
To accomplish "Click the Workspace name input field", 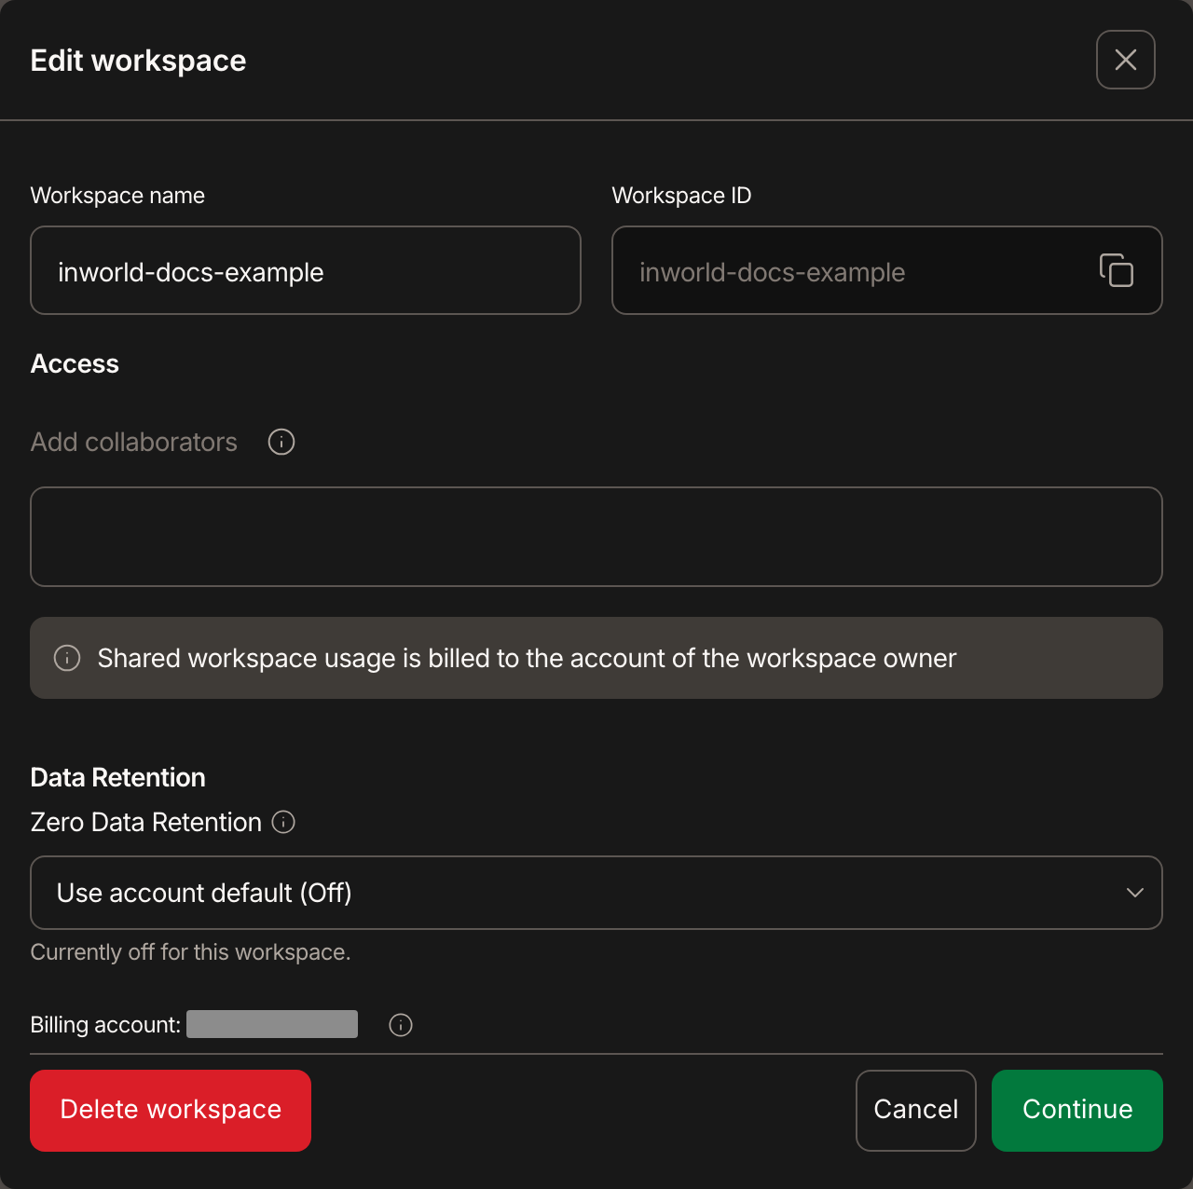I will click(x=306, y=270).
